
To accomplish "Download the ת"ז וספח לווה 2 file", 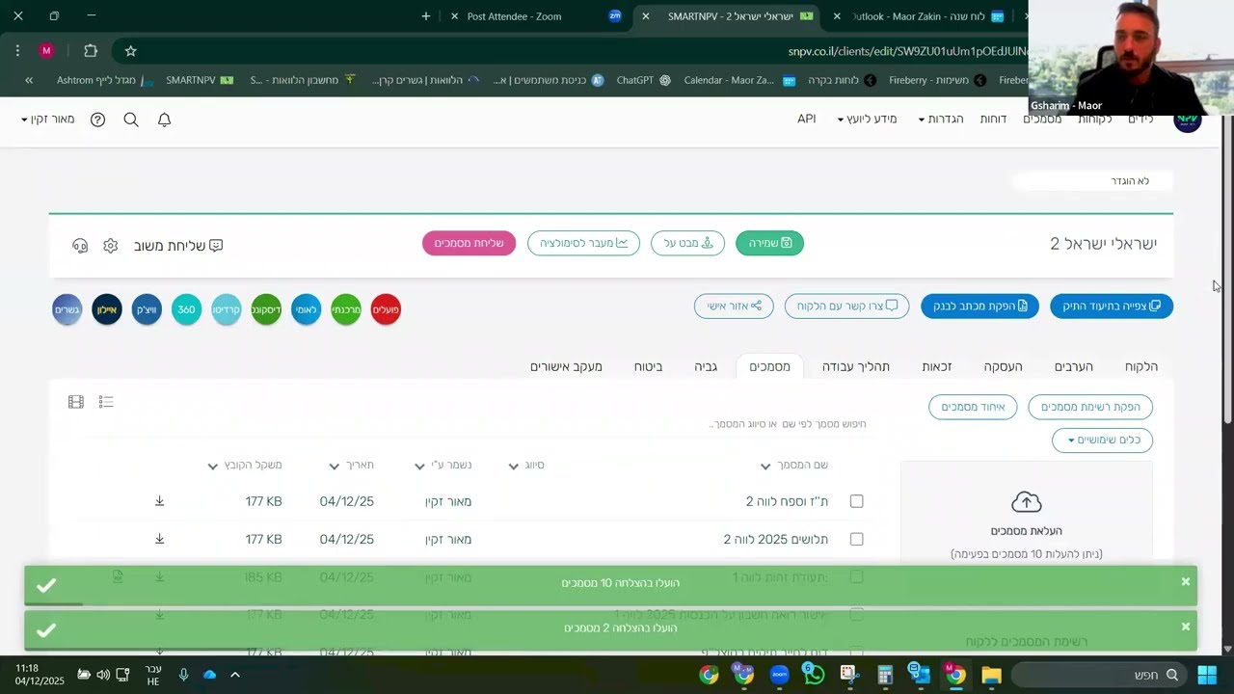I will pyautogui.click(x=160, y=501).
